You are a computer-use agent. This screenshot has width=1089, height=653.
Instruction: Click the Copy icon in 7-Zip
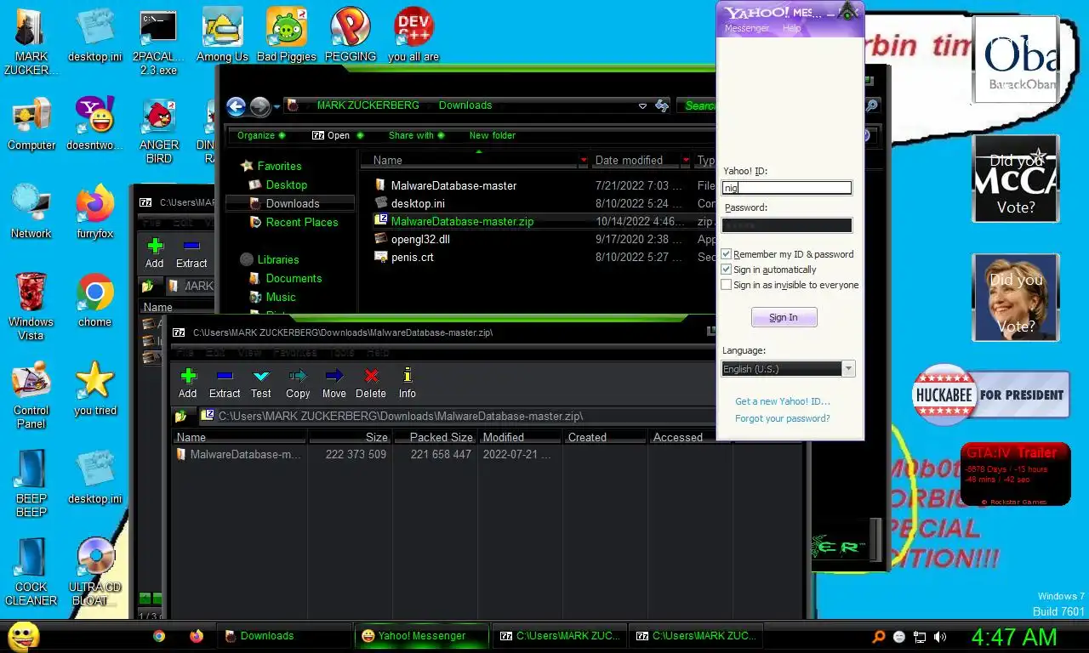[x=298, y=376]
